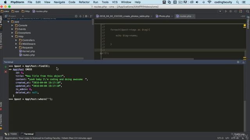
Task: Expand the Events folder
Action: coord(12,29)
